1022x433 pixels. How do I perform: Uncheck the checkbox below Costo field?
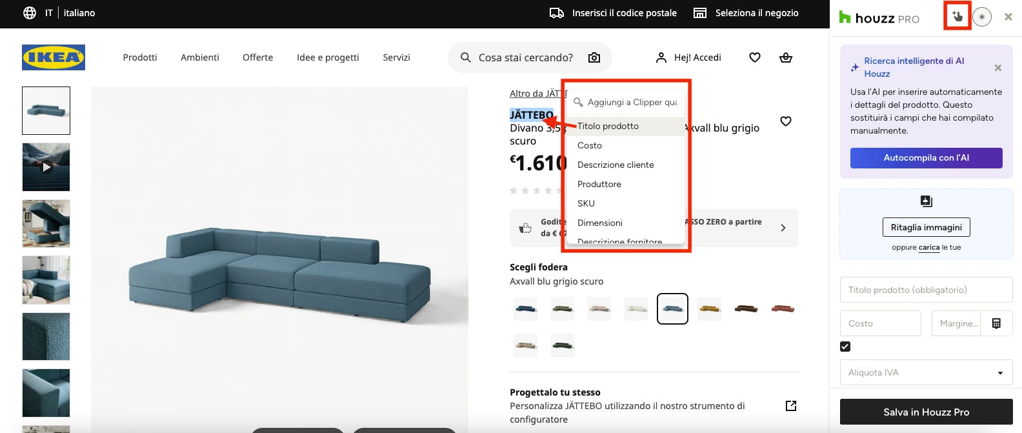pos(845,347)
